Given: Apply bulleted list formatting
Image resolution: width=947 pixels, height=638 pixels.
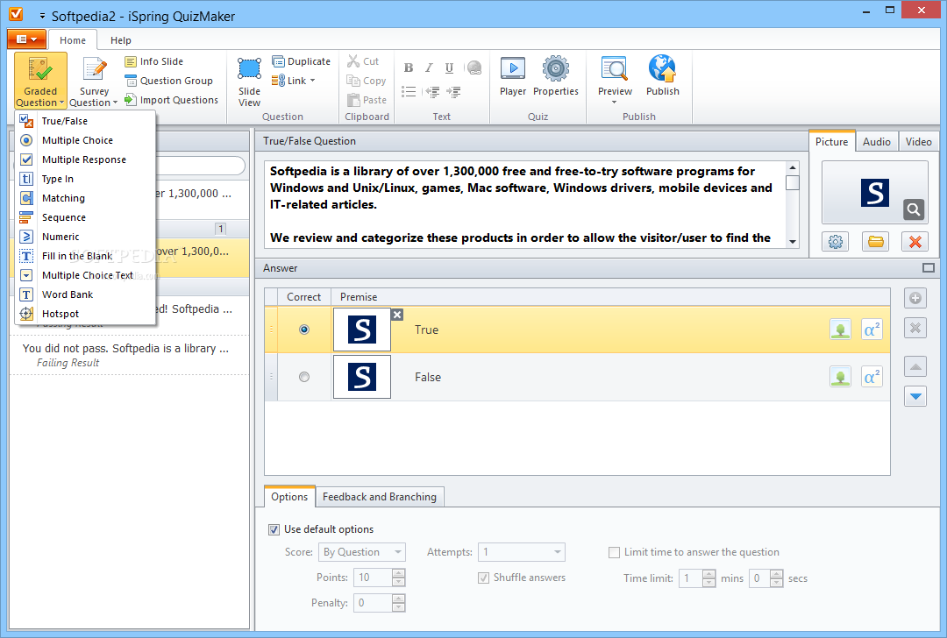Looking at the screenshot, I should pyautogui.click(x=409, y=92).
